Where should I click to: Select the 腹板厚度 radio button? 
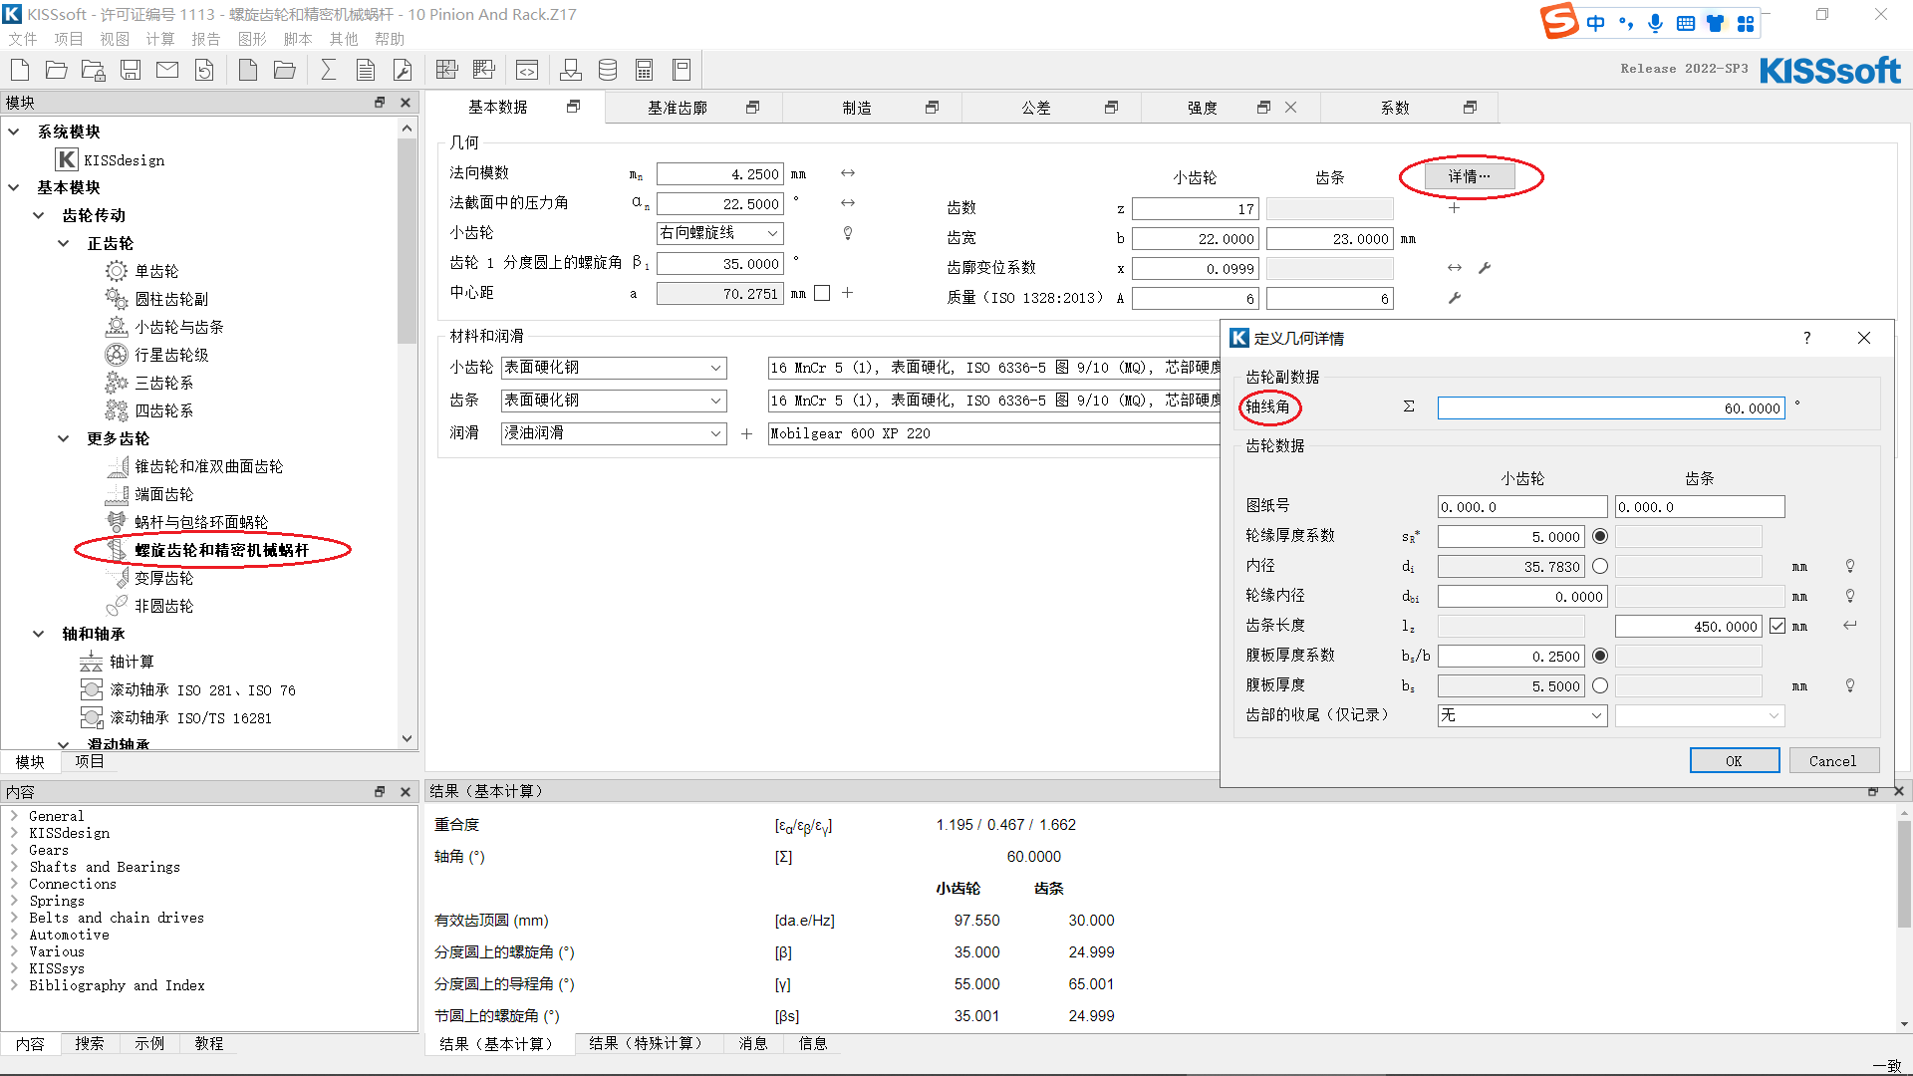[x=1600, y=685]
